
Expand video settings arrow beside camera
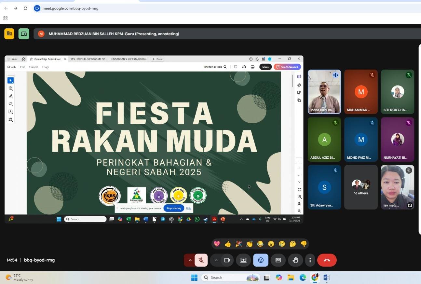216,260
